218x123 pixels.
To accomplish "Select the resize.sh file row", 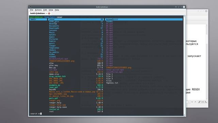I will pyautogui.click(x=76, y=109).
